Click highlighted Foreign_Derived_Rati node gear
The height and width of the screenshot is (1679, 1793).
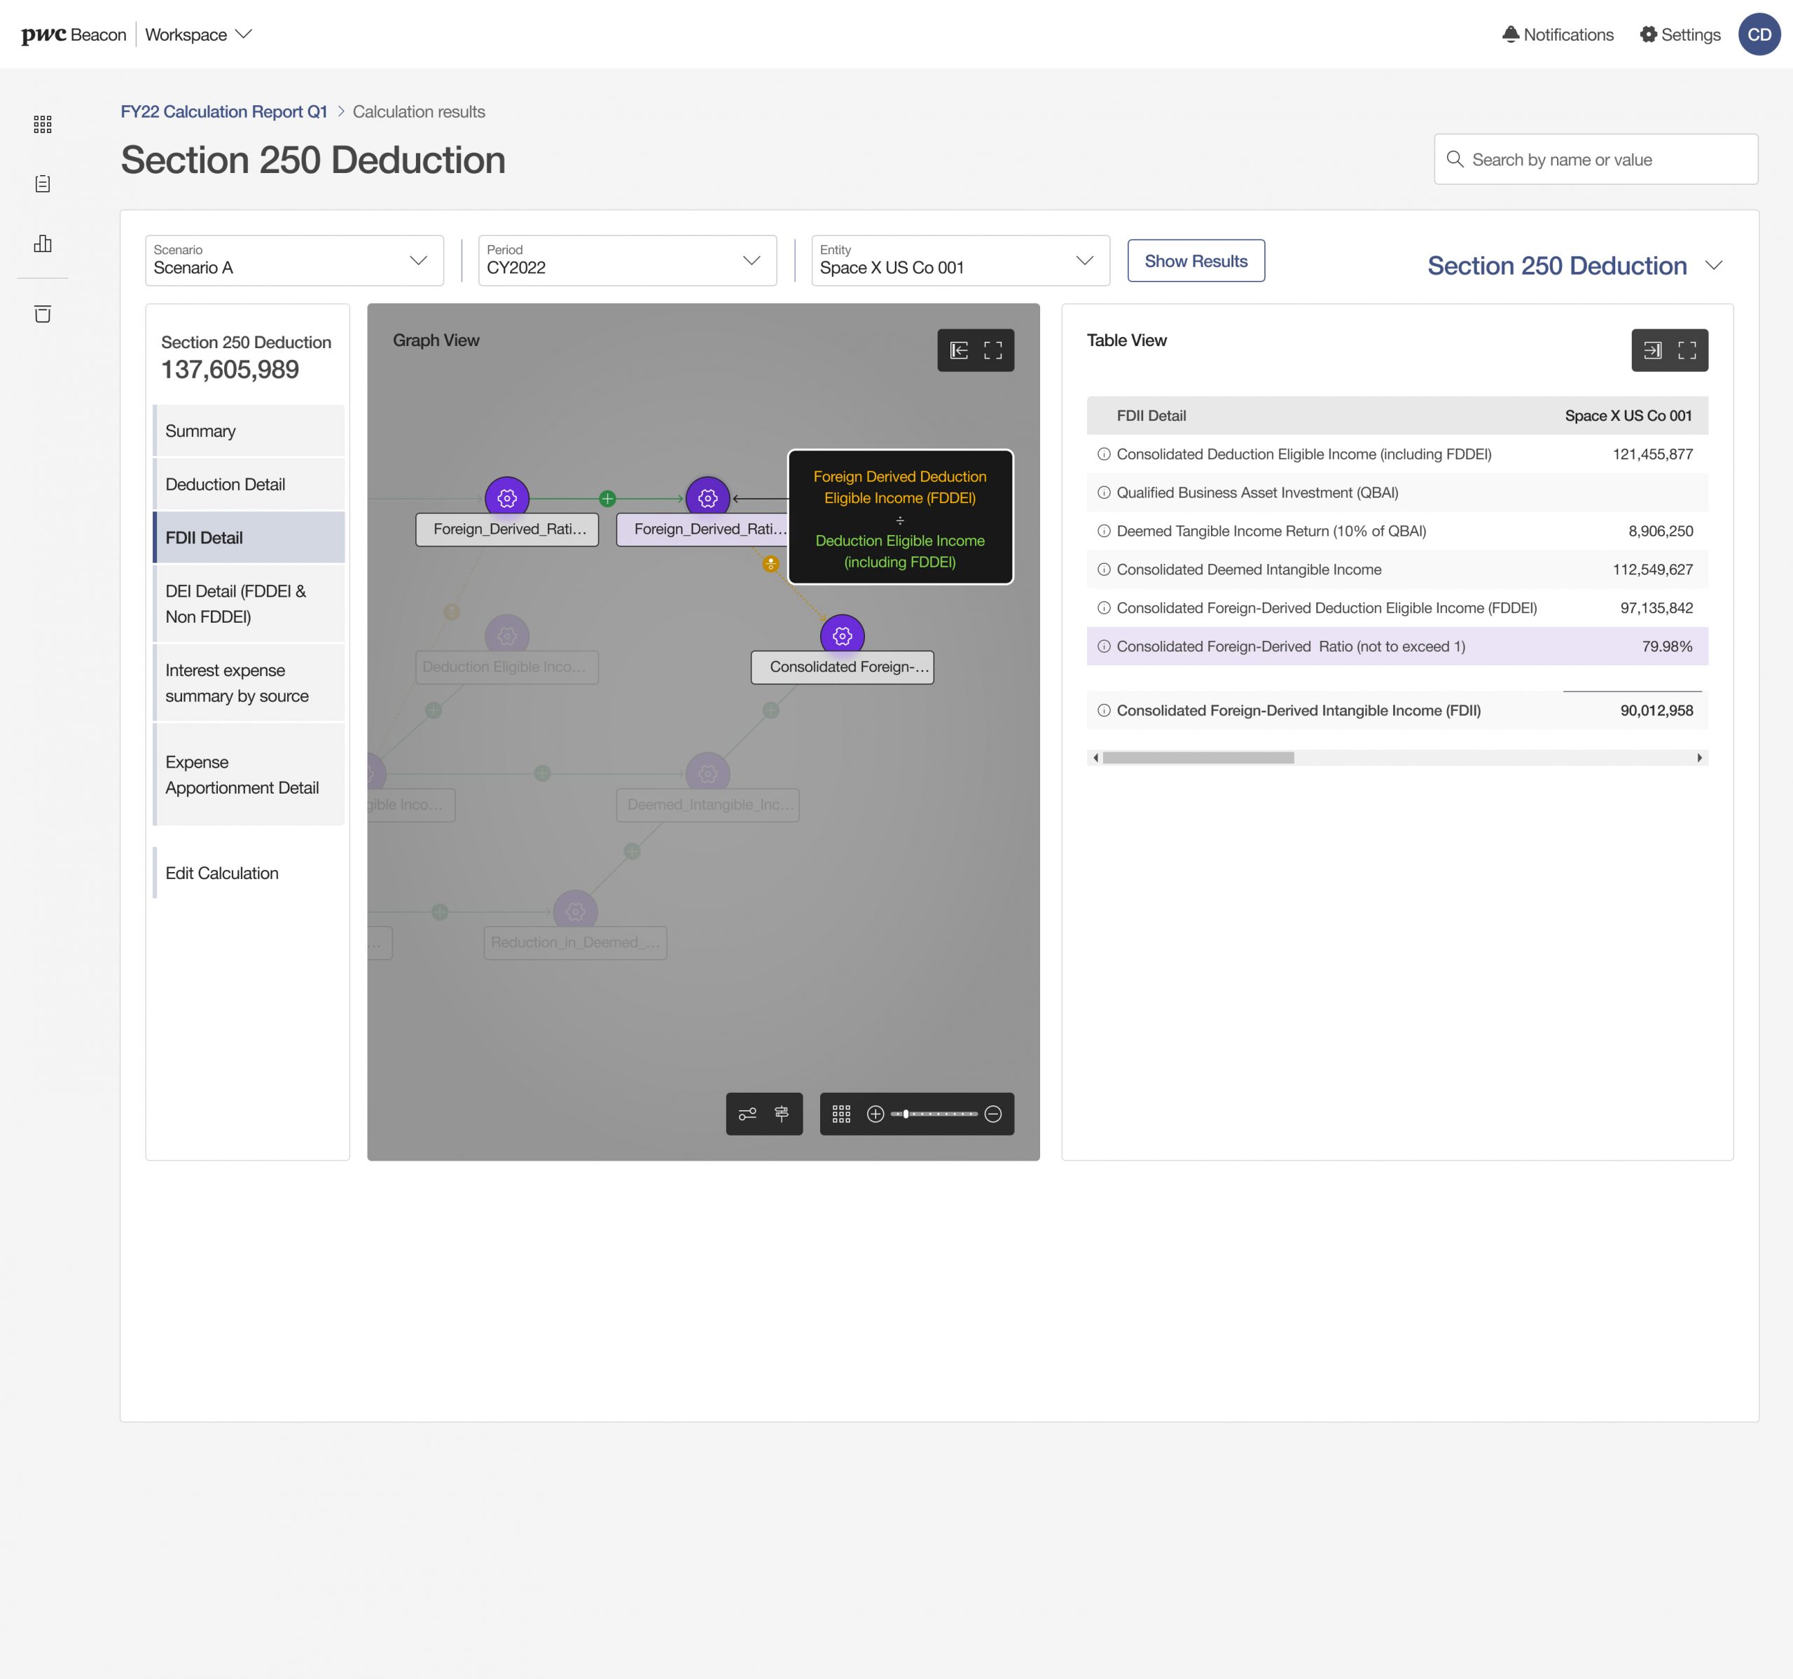708,498
